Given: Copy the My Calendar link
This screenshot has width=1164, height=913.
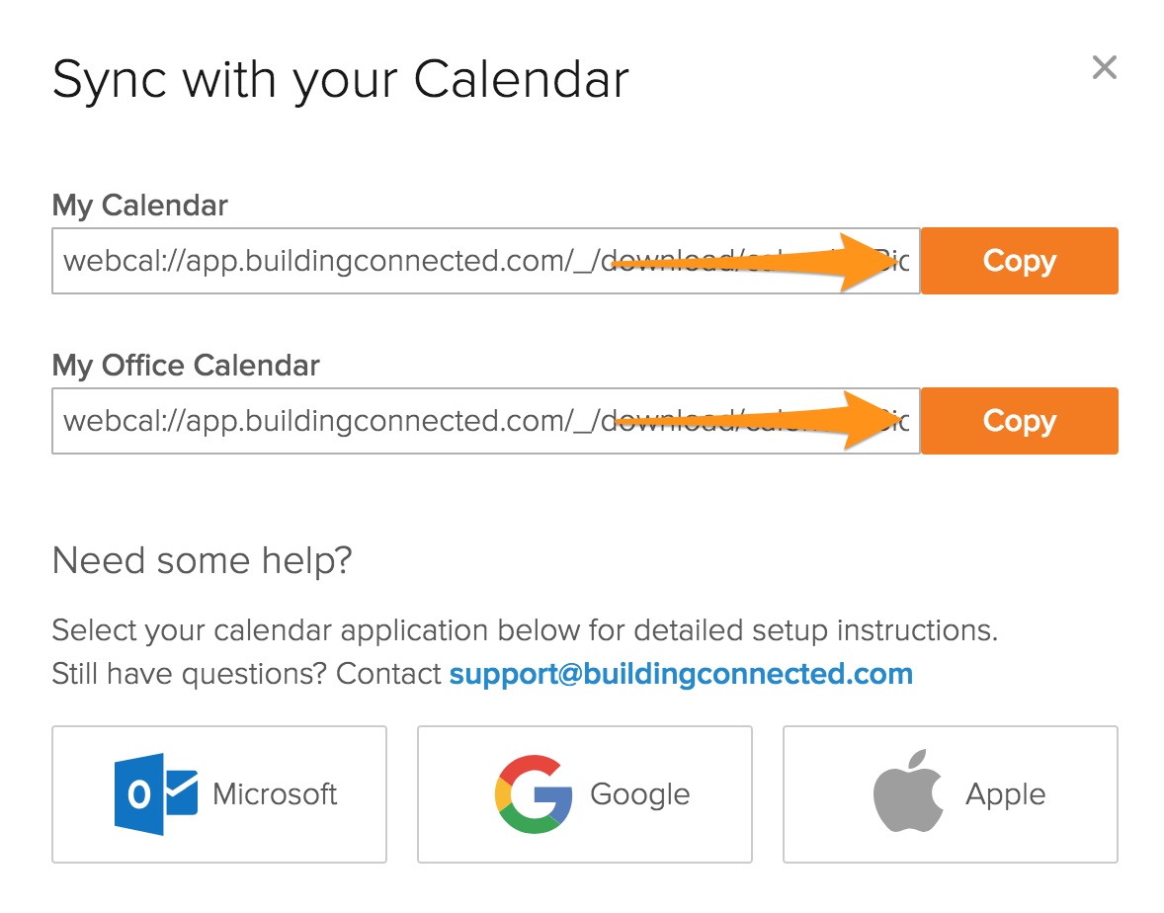Looking at the screenshot, I should [x=1019, y=262].
